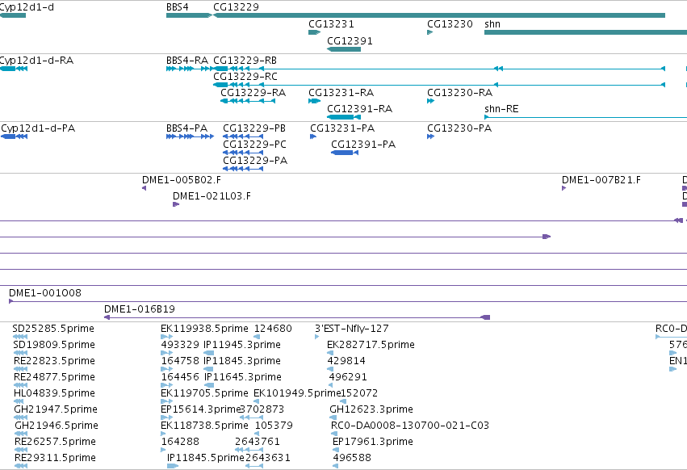Select transcript Cyp12d1-d-RA
Image resolution: width=687 pixels, height=470 pixels.
pyautogui.click(x=14, y=69)
